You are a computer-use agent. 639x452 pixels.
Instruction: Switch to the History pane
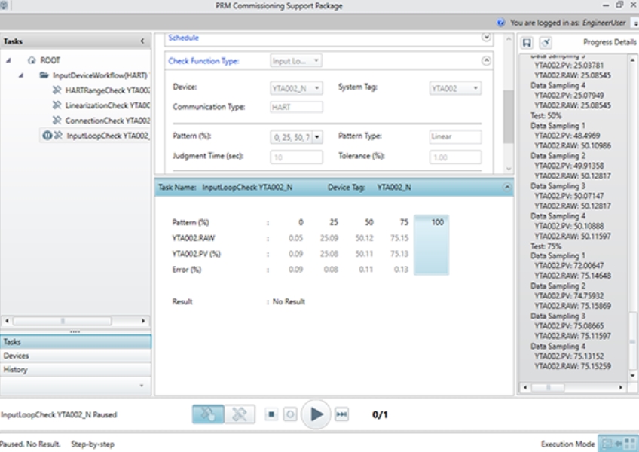pyautogui.click(x=76, y=369)
